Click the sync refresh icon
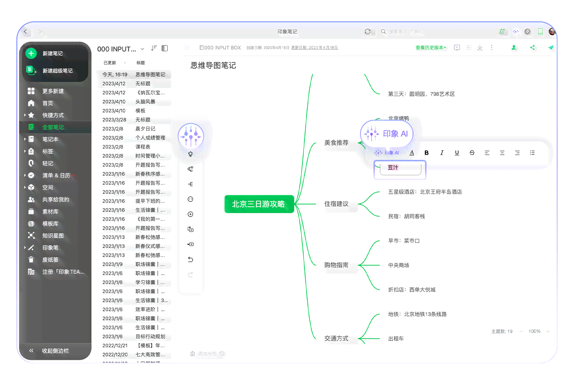 pyautogui.click(x=367, y=31)
